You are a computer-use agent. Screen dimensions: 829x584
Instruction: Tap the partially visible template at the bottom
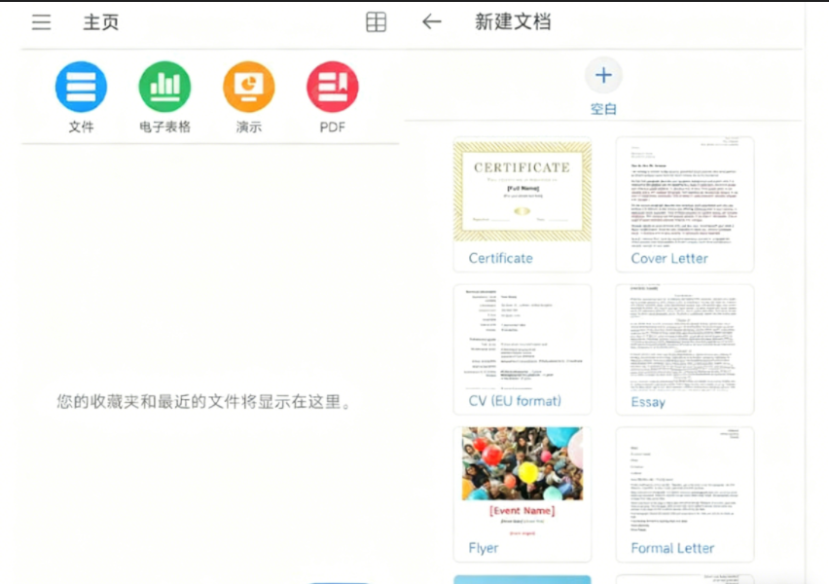[522, 577]
